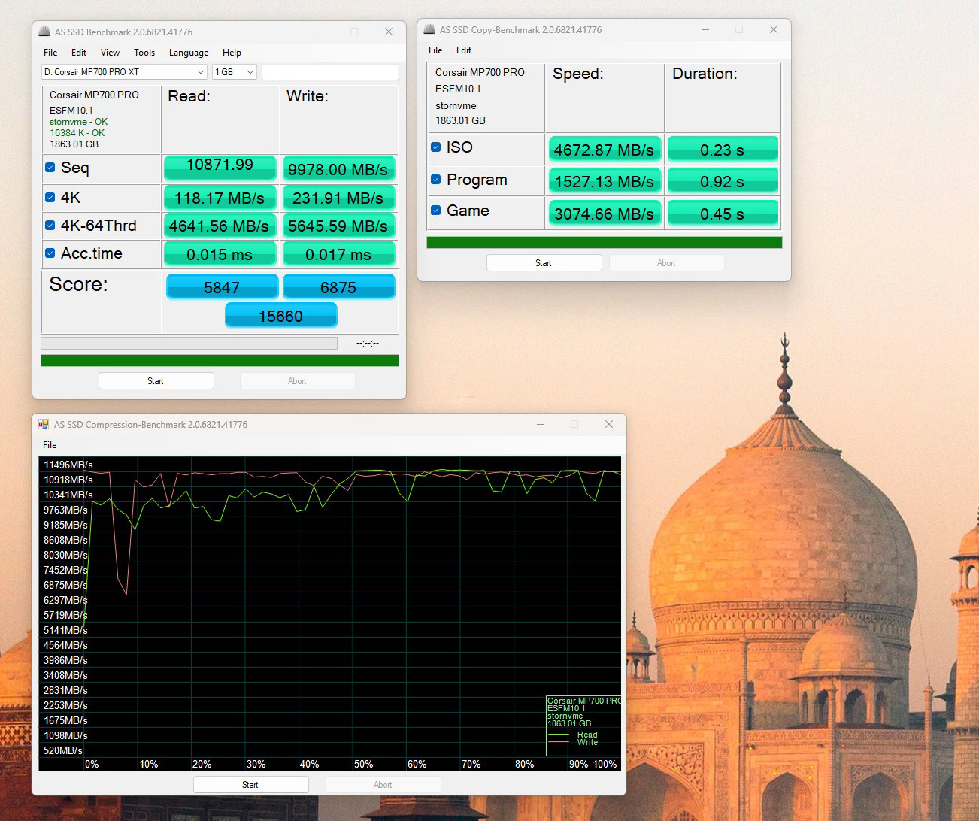Image resolution: width=979 pixels, height=821 pixels.
Task: Uncheck the Seq test checkbox
Action: tap(50, 168)
